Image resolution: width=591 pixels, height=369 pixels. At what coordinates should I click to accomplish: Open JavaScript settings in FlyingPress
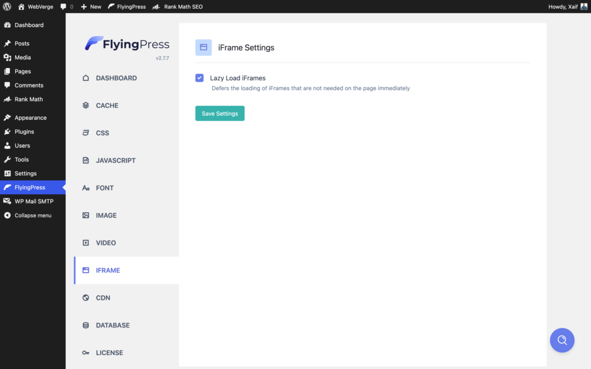(x=116, y=160)
